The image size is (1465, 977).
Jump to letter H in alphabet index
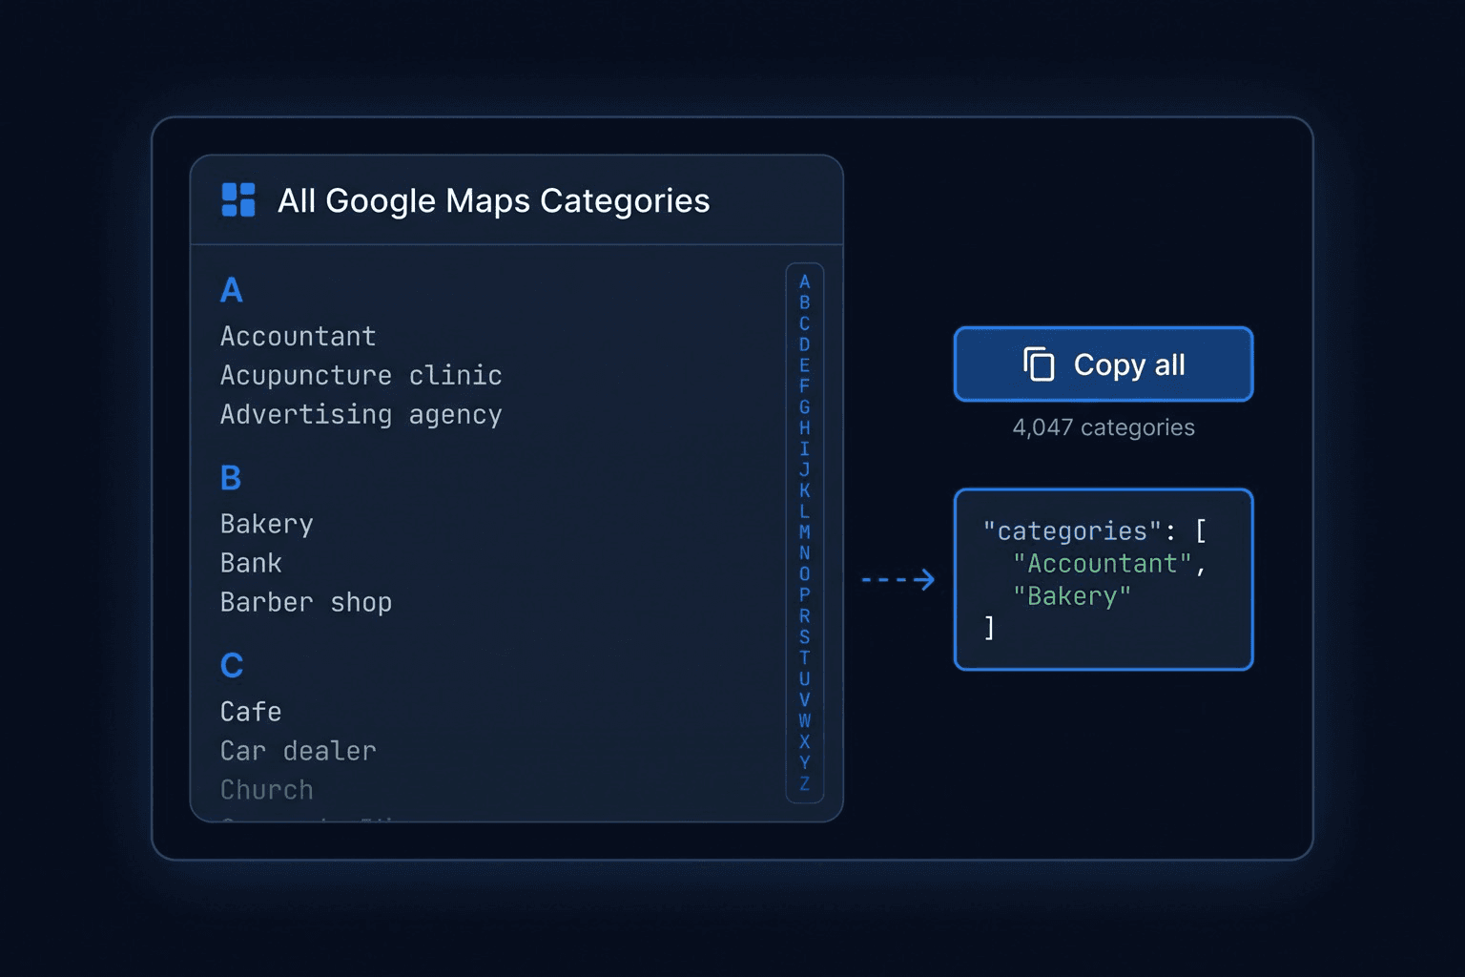coord(805,427)
